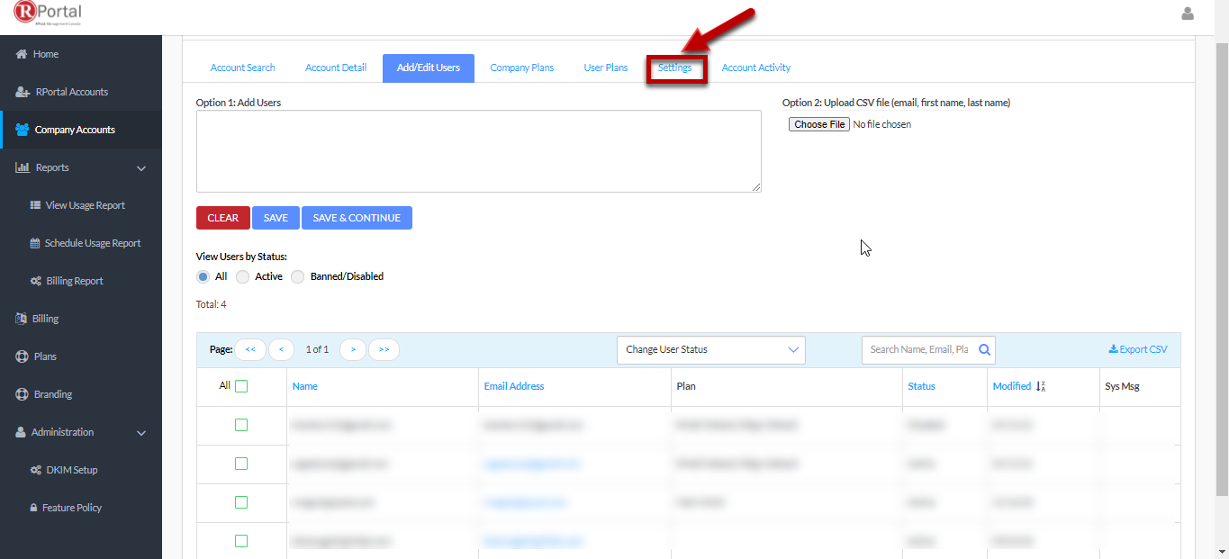Open the Change User Status dropdown
1229x559 pixels.
pos(711,349)
